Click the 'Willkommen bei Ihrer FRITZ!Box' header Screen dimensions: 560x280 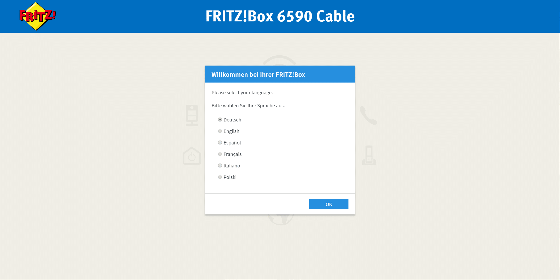258,74
